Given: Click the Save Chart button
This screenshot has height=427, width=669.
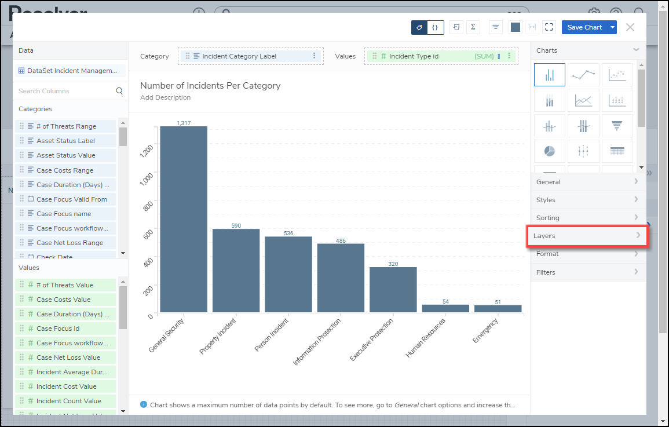Looking at the screenshot, I should click(x=584, y=27).
